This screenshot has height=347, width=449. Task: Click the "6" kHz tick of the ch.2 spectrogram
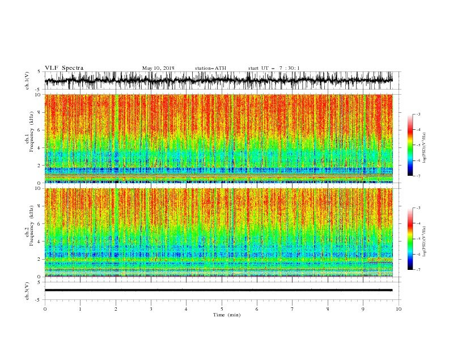pyautogui.click(x=40, y=223)
